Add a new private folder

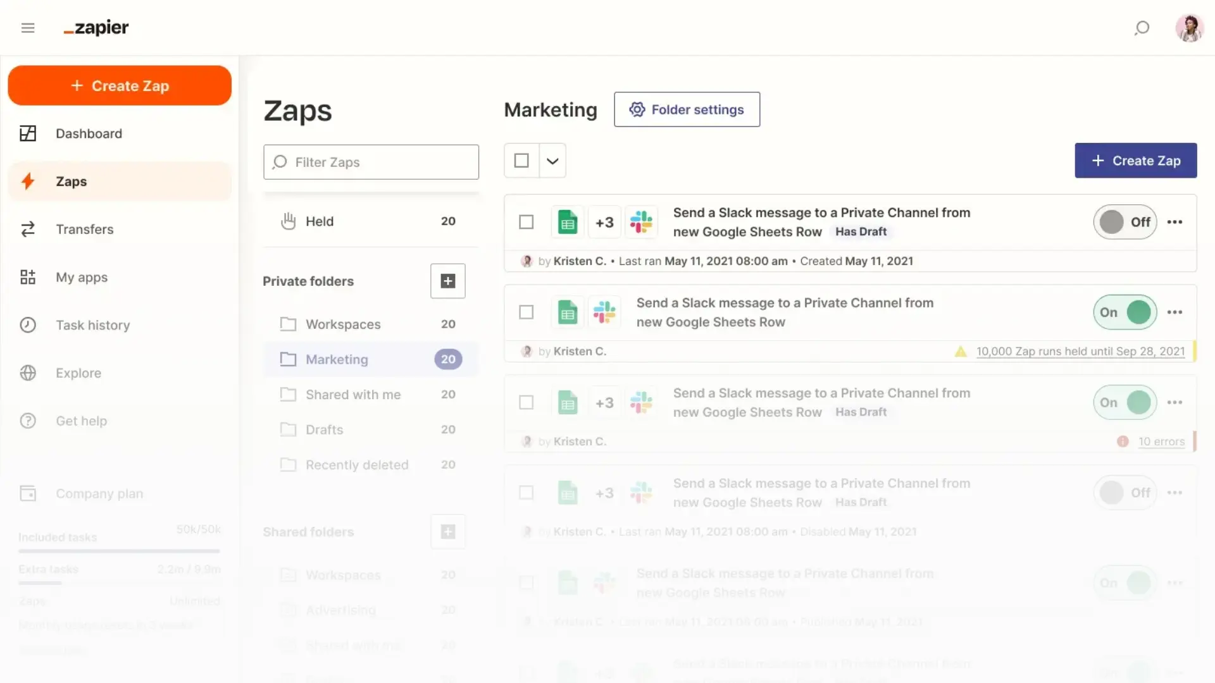[448, 281]
